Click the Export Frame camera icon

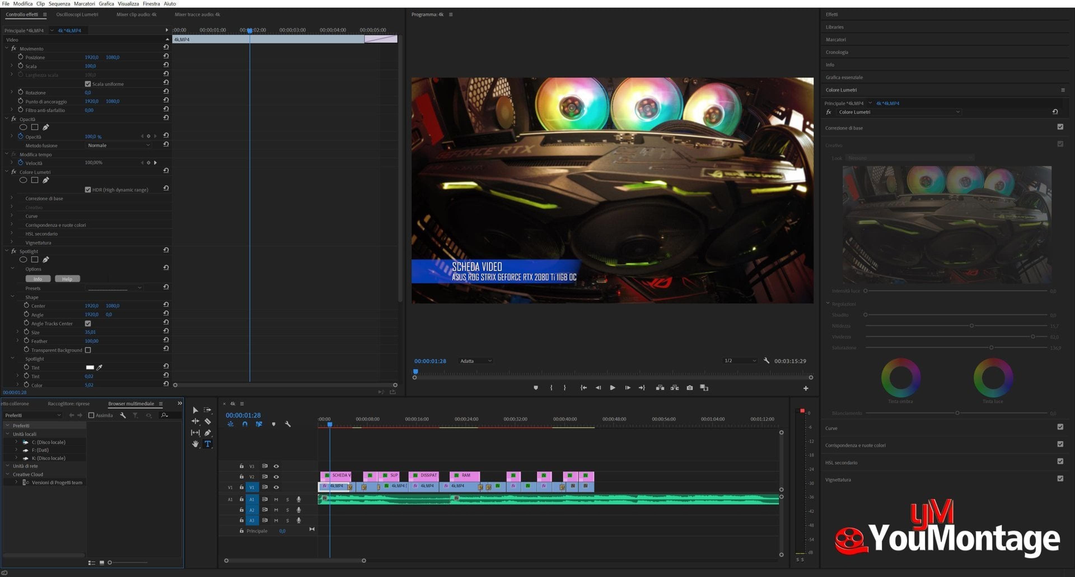pyautogui.click(x=690, y=388)
